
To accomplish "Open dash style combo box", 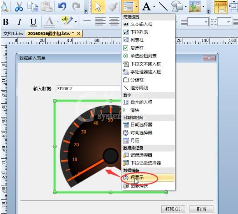I will pyautogui.click(x=224, y=22).
